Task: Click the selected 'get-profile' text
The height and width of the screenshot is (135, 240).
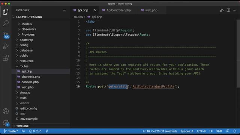Action: click(x=118, y=87)
